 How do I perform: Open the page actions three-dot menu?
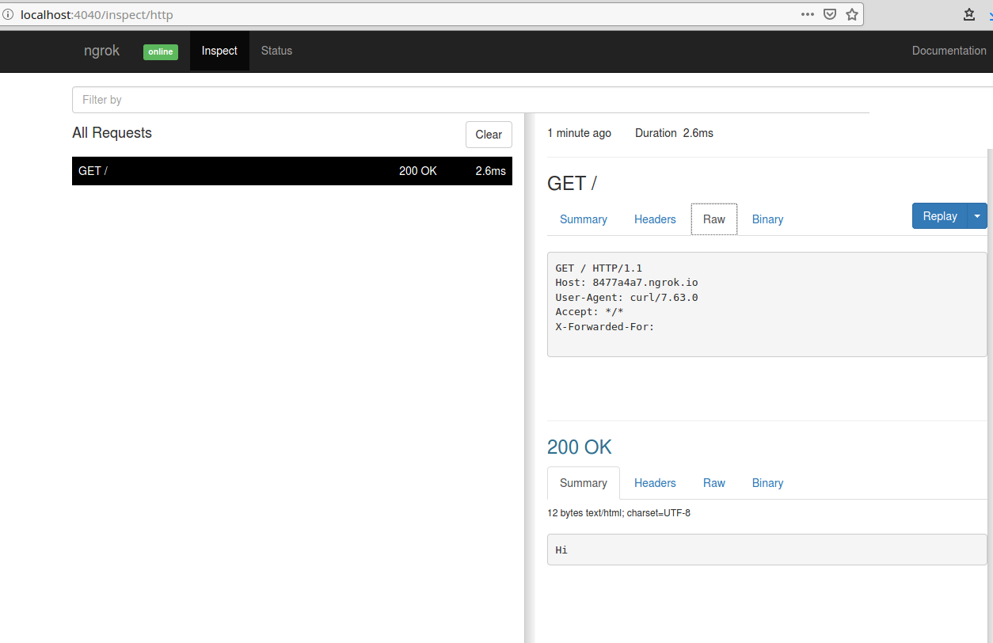807,14
